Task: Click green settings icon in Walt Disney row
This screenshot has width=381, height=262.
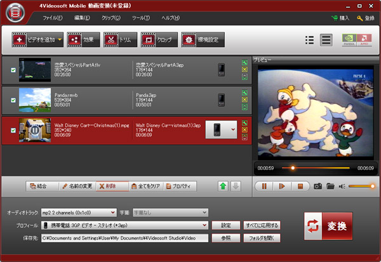Action: pyautogui.click(x=244, y=123)
